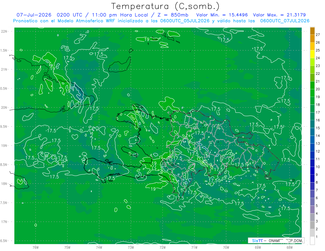Pick the yellow swatch between 24 and 25
The image size is (325, 251).
click(x=312, y=54)
